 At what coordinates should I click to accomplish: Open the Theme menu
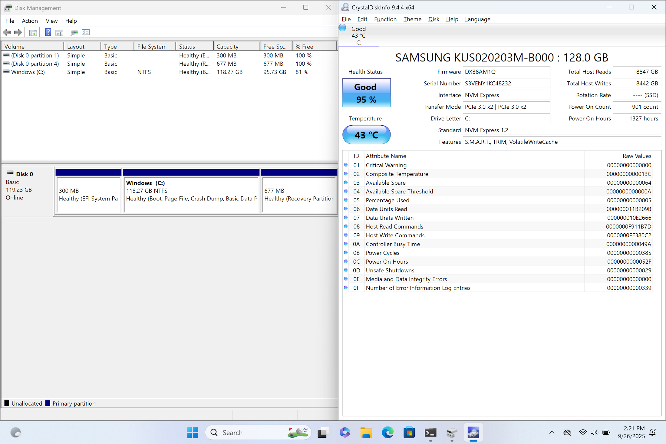coord(412,19)
